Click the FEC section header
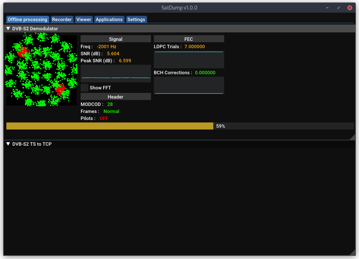 (189, 39)
